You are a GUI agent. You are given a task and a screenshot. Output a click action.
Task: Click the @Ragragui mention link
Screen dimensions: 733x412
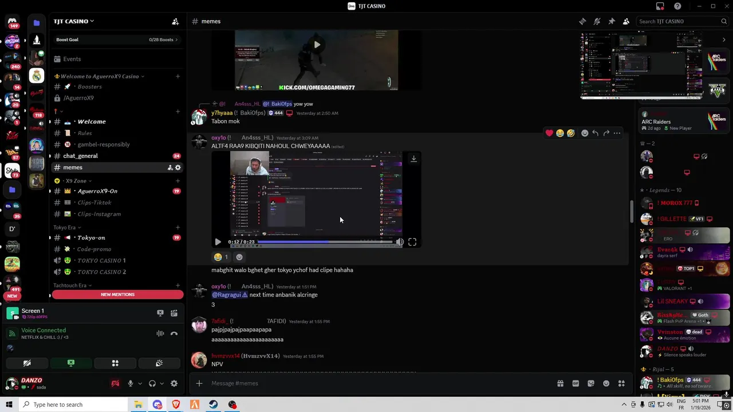point(230,295)
